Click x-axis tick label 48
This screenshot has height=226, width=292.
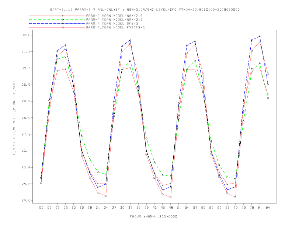(171, 208)
